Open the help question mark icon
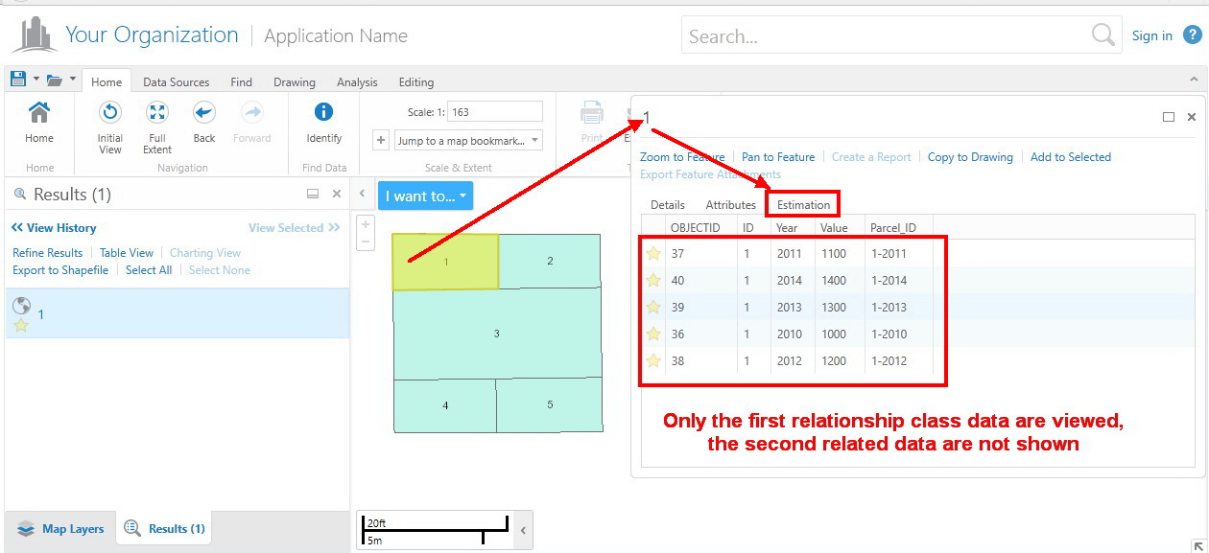Image resolution: width=1209 pixels, height=553 pixels. point(1192,35)
